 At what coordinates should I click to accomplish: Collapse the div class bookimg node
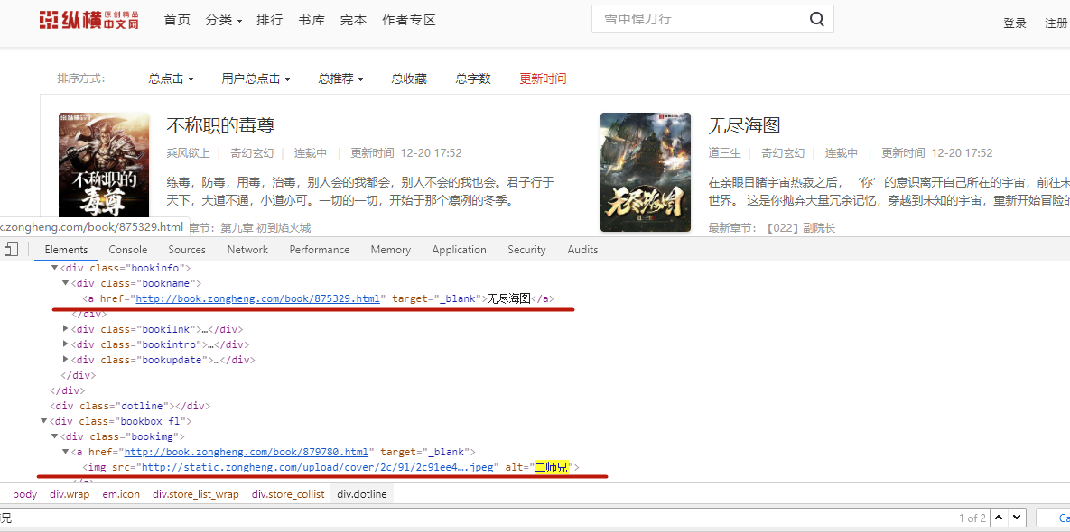pos(55,436)
